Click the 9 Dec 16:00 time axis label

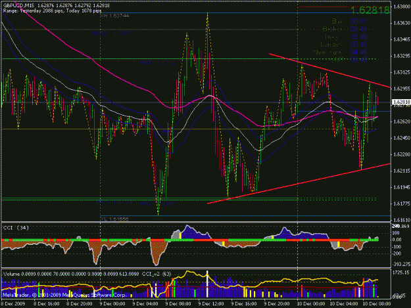point(244,304)
